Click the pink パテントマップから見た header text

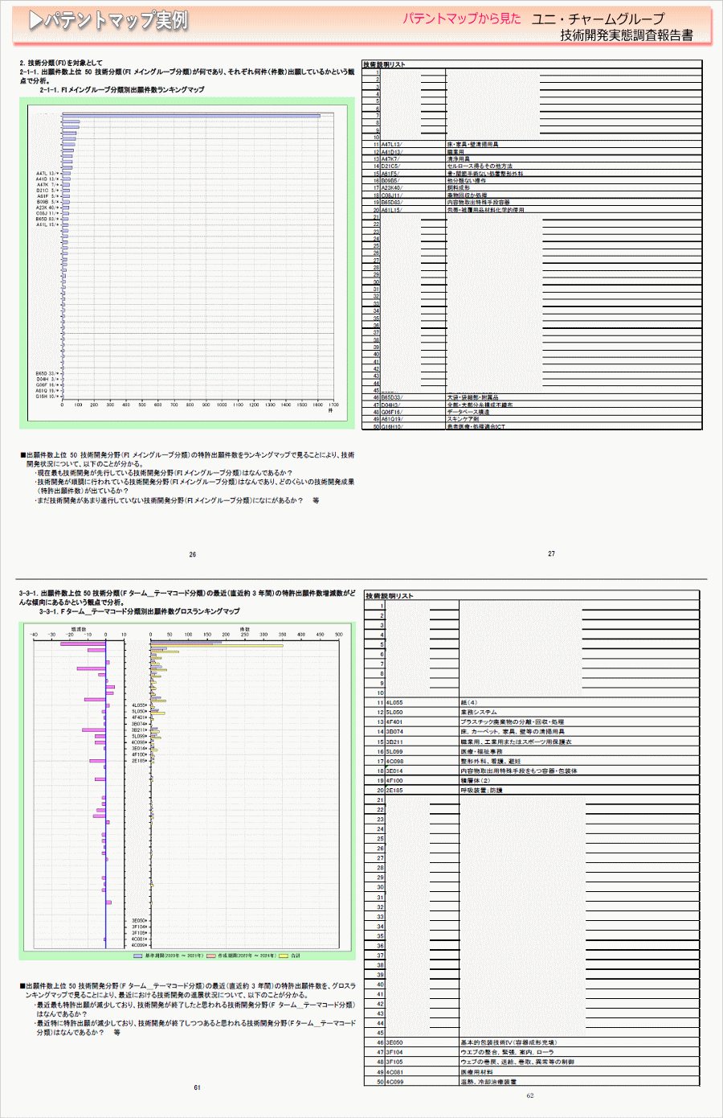click(x=462, y=18)
